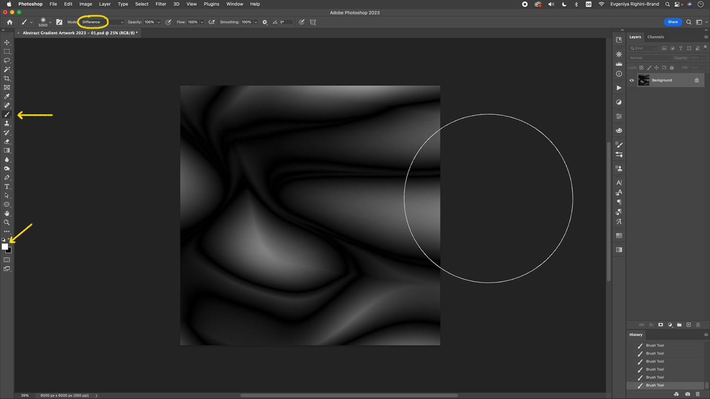Image resolution: width=710 pixels, height=399 pixels.
Task: Enable airbrush-style pressure in options bar
Action: tap(211, 22)
